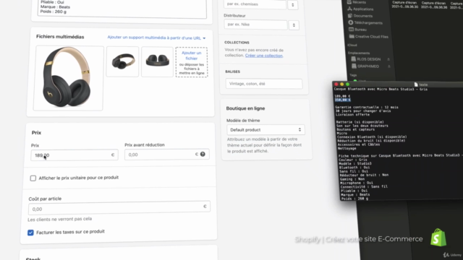
Task: Open Ajouter un support multimédia à partir d'une URL
Action: pyautogui.click(x=156, y=38)
